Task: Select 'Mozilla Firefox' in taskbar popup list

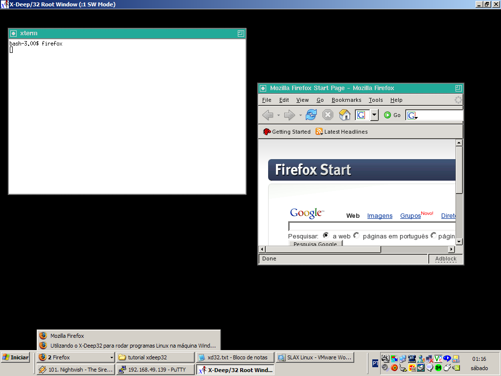Action: [129, 336]
